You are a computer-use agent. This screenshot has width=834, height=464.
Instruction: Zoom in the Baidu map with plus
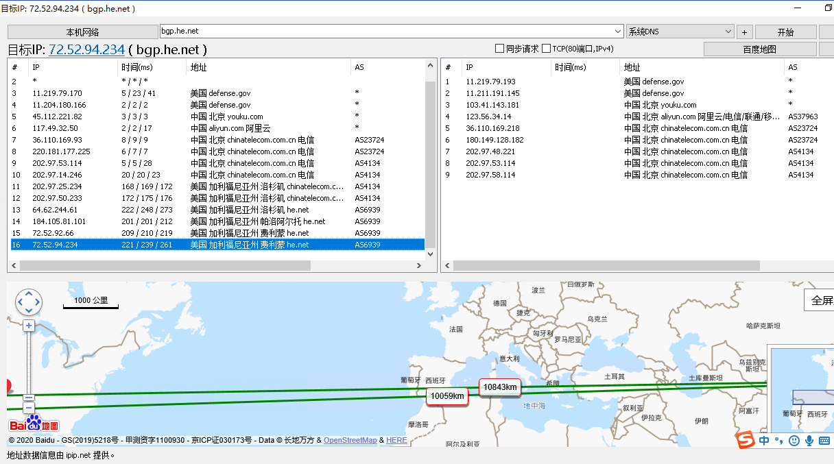point(29,326)
